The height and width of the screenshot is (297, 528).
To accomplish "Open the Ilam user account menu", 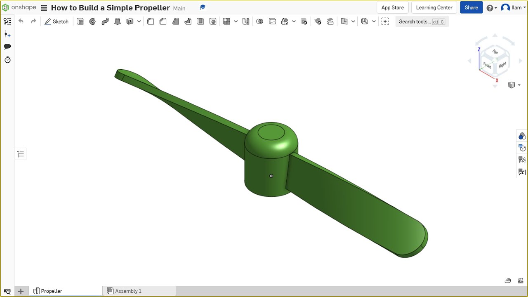I will click(x=514, y=8).
